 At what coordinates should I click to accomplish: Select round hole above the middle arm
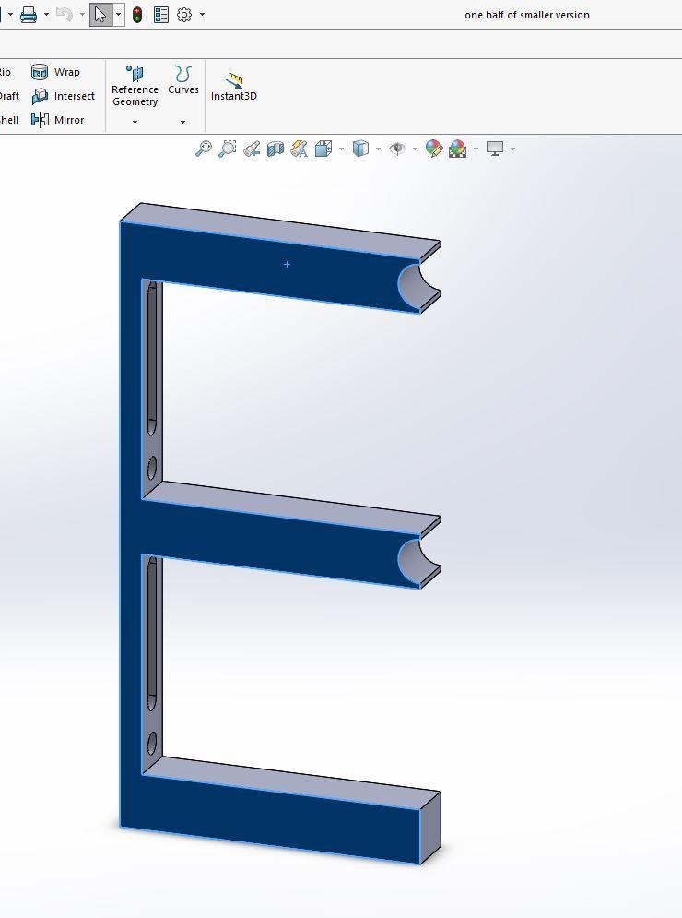pos(151,469)
